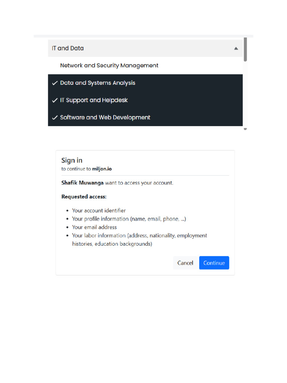Click the miljon.io site name
This screenshot has width=287, height=383.
102,169
